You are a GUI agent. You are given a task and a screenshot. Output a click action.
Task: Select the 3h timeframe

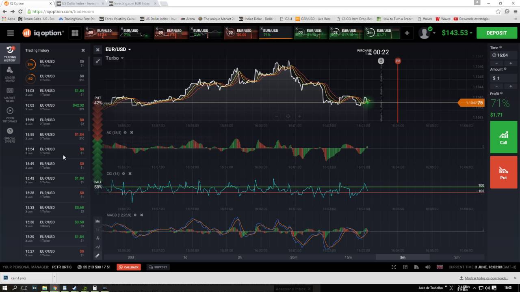(240, 257)
